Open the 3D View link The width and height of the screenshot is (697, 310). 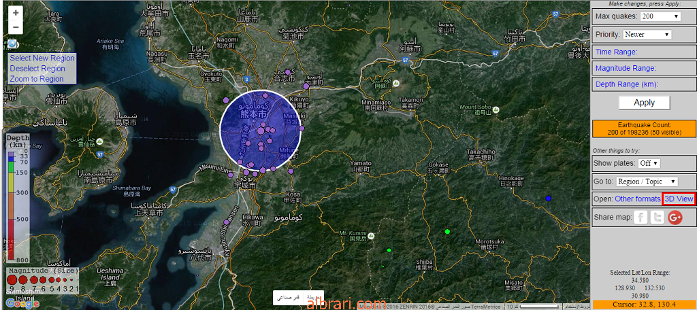tap(679, 199)
